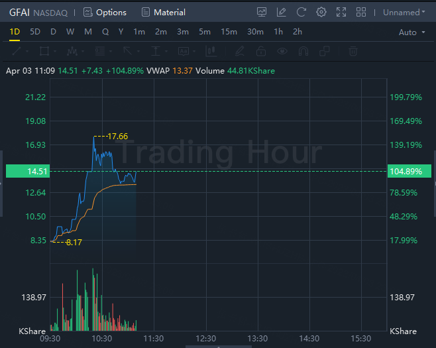Select the price range measure tool
This screenshot has width=436, height=348.
[x=156, y=51]
